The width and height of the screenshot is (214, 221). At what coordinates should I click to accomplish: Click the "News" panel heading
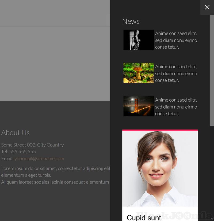(131, 21)
